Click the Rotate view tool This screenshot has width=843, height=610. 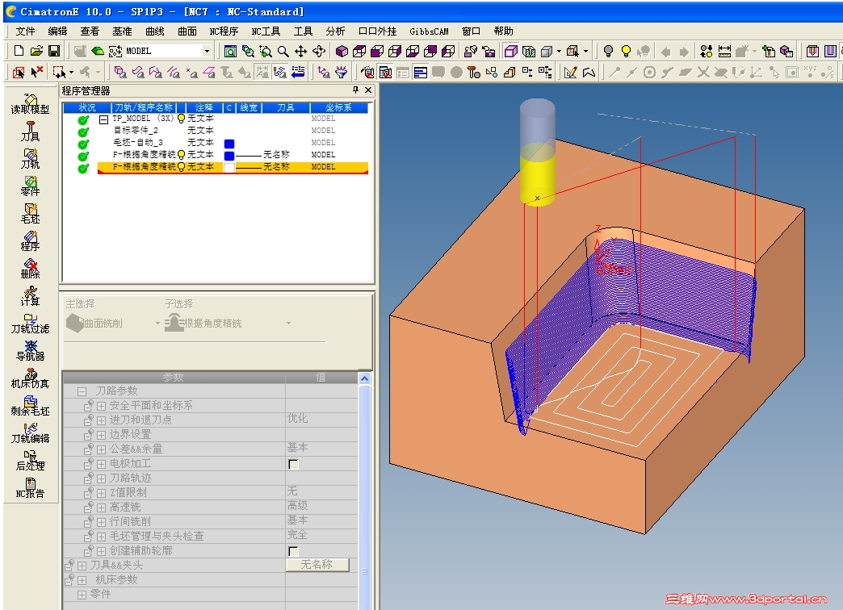coord(319,51)
